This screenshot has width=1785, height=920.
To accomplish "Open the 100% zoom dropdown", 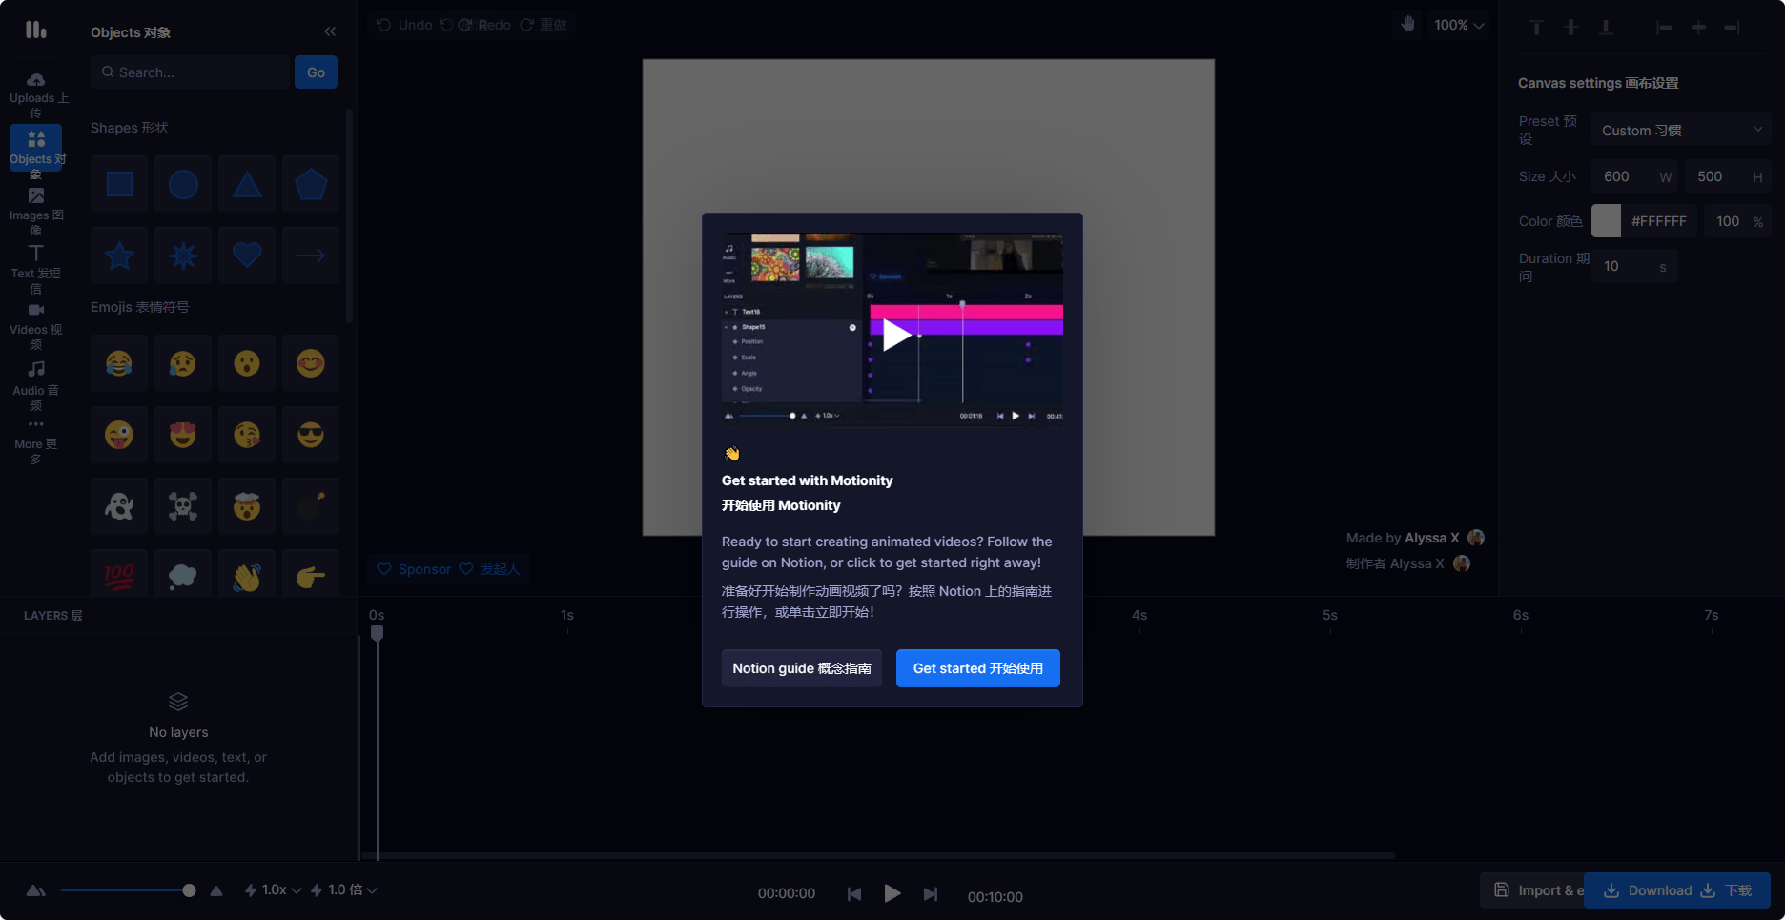I will point(1459,25).
